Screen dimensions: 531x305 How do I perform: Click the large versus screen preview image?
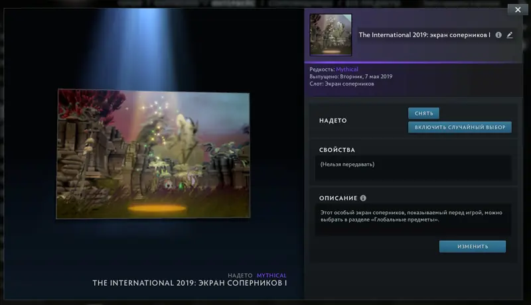pos(153,154)
